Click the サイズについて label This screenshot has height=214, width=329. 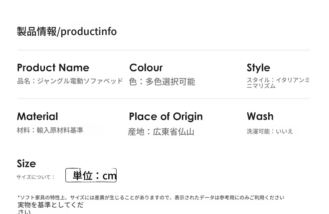click(35, 177)
